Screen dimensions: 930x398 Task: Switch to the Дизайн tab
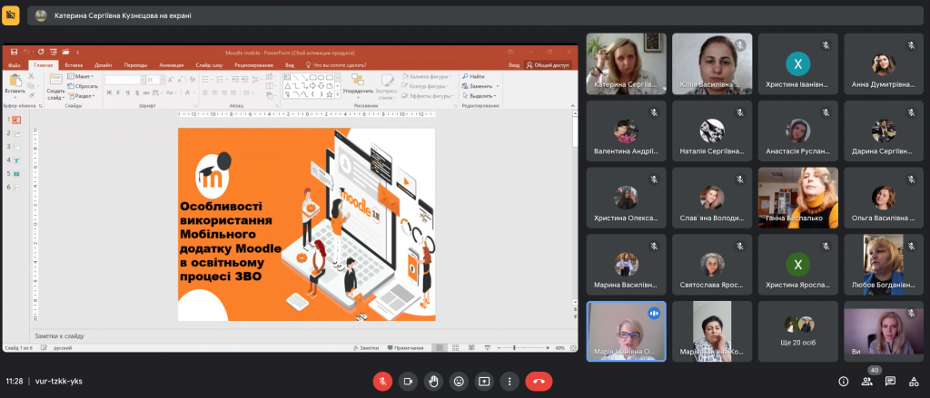coord(104,65)
